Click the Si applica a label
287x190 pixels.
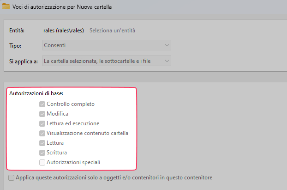[x=24, y=61]
